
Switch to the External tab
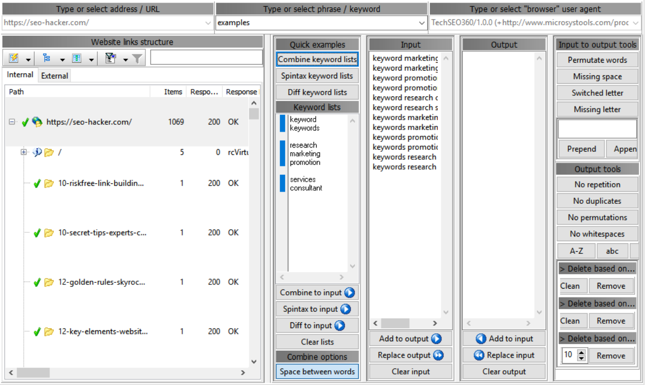click(55, 76)
